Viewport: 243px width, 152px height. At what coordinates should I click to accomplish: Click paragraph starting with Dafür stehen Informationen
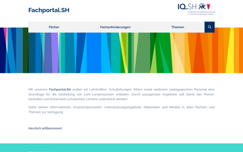122,109
